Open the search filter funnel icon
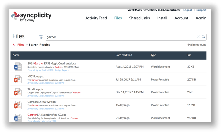Viewport: 223px width, 134px height. click(x=41, y=37)
